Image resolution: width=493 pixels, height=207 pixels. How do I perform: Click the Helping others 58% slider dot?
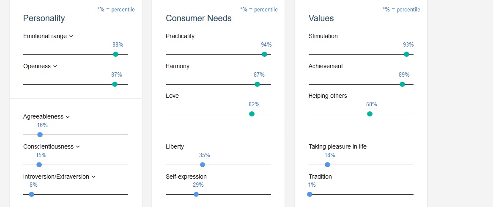(370, 114)
